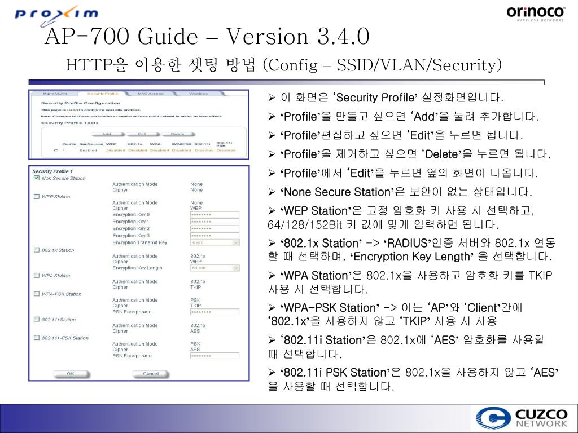Screen dimensions: 578x433
Task: Open the MAC Access tab
Action: (150, 94)
